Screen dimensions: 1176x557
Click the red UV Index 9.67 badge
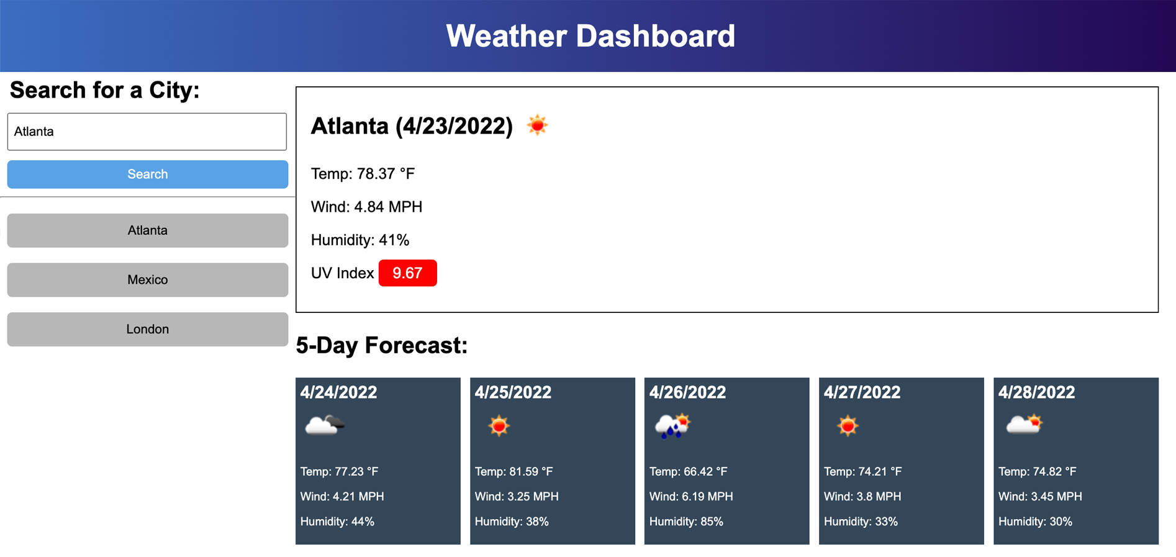[x=407, y=273]
